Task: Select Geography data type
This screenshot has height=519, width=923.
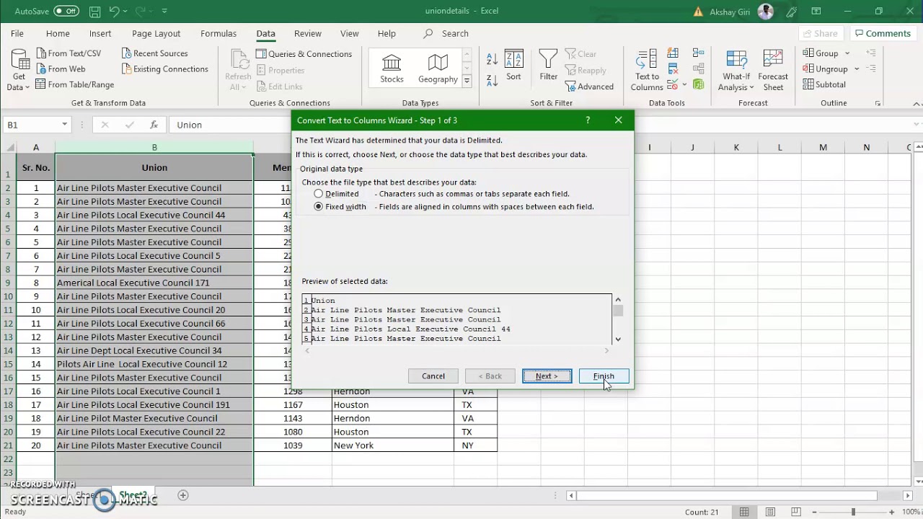Action: tap(438, 68)
